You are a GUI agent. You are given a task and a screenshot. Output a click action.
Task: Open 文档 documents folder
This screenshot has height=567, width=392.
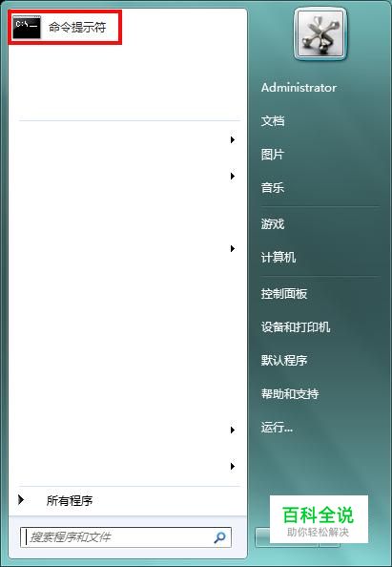[x=273, y=121]
